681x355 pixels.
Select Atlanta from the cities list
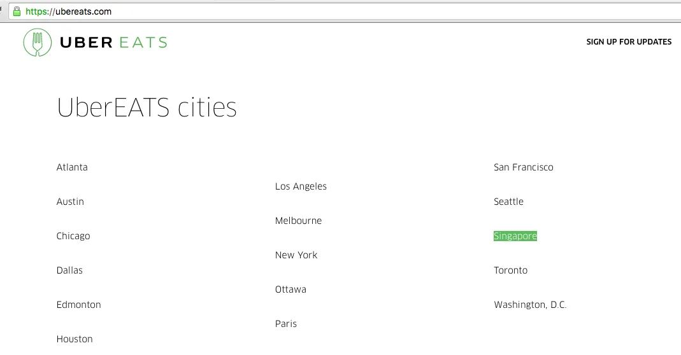pos(72,167)
